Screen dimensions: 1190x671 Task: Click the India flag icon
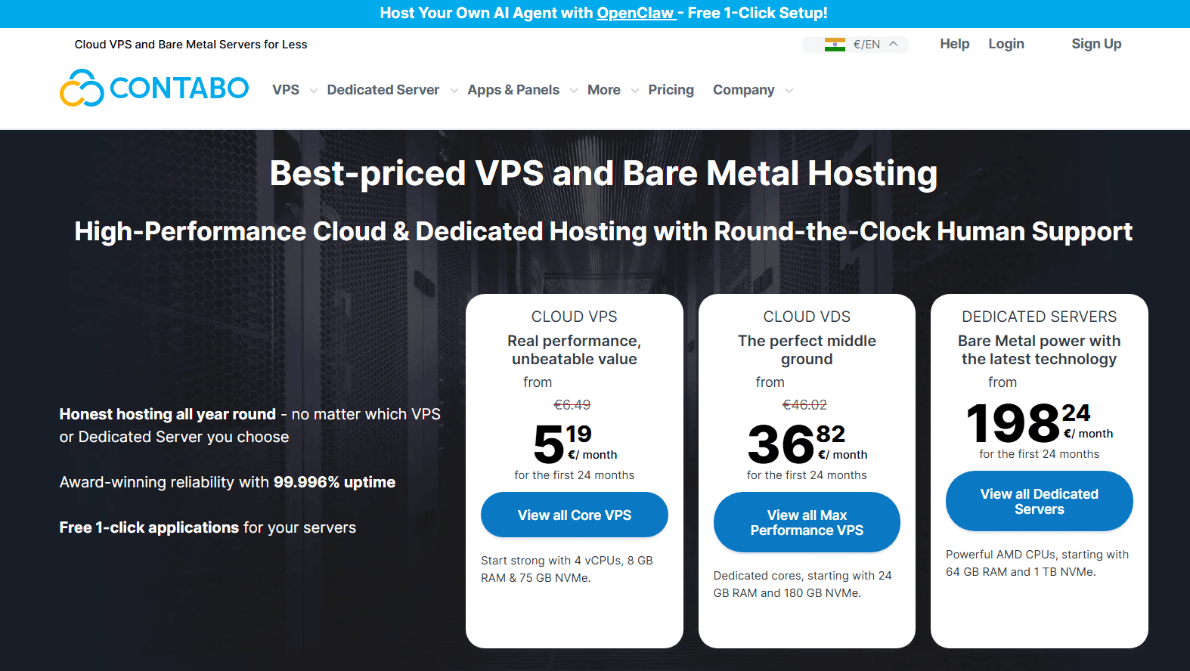(x=835, y=45)
